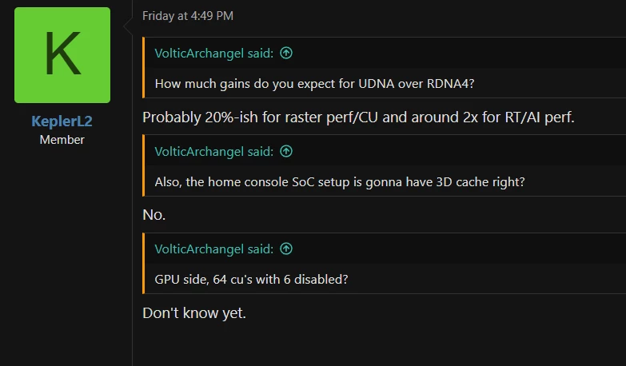Click the Member title under KeplerL2
626x366 pixels.
click(62, 140)
